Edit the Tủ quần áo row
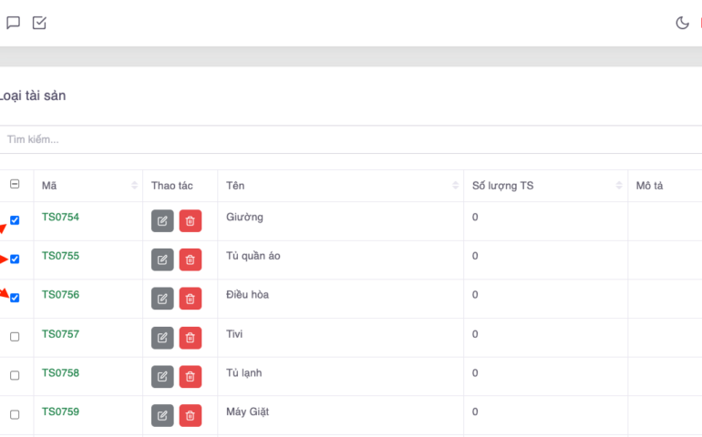702x437 pixels. click(162, 260)
